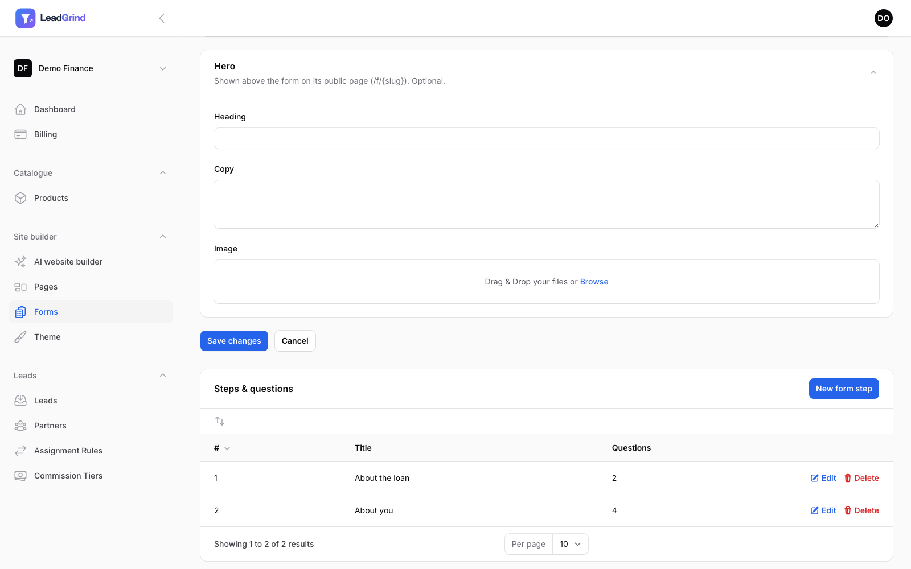This screenshot has width=911, height=569.
Task: Click the Title column header
Action: pos(363,448)
